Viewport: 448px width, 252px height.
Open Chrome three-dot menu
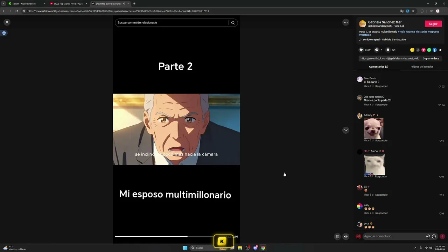(x=444, y=11)
